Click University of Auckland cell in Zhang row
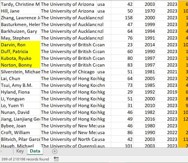The image size is (188, 163). [68, 18]
